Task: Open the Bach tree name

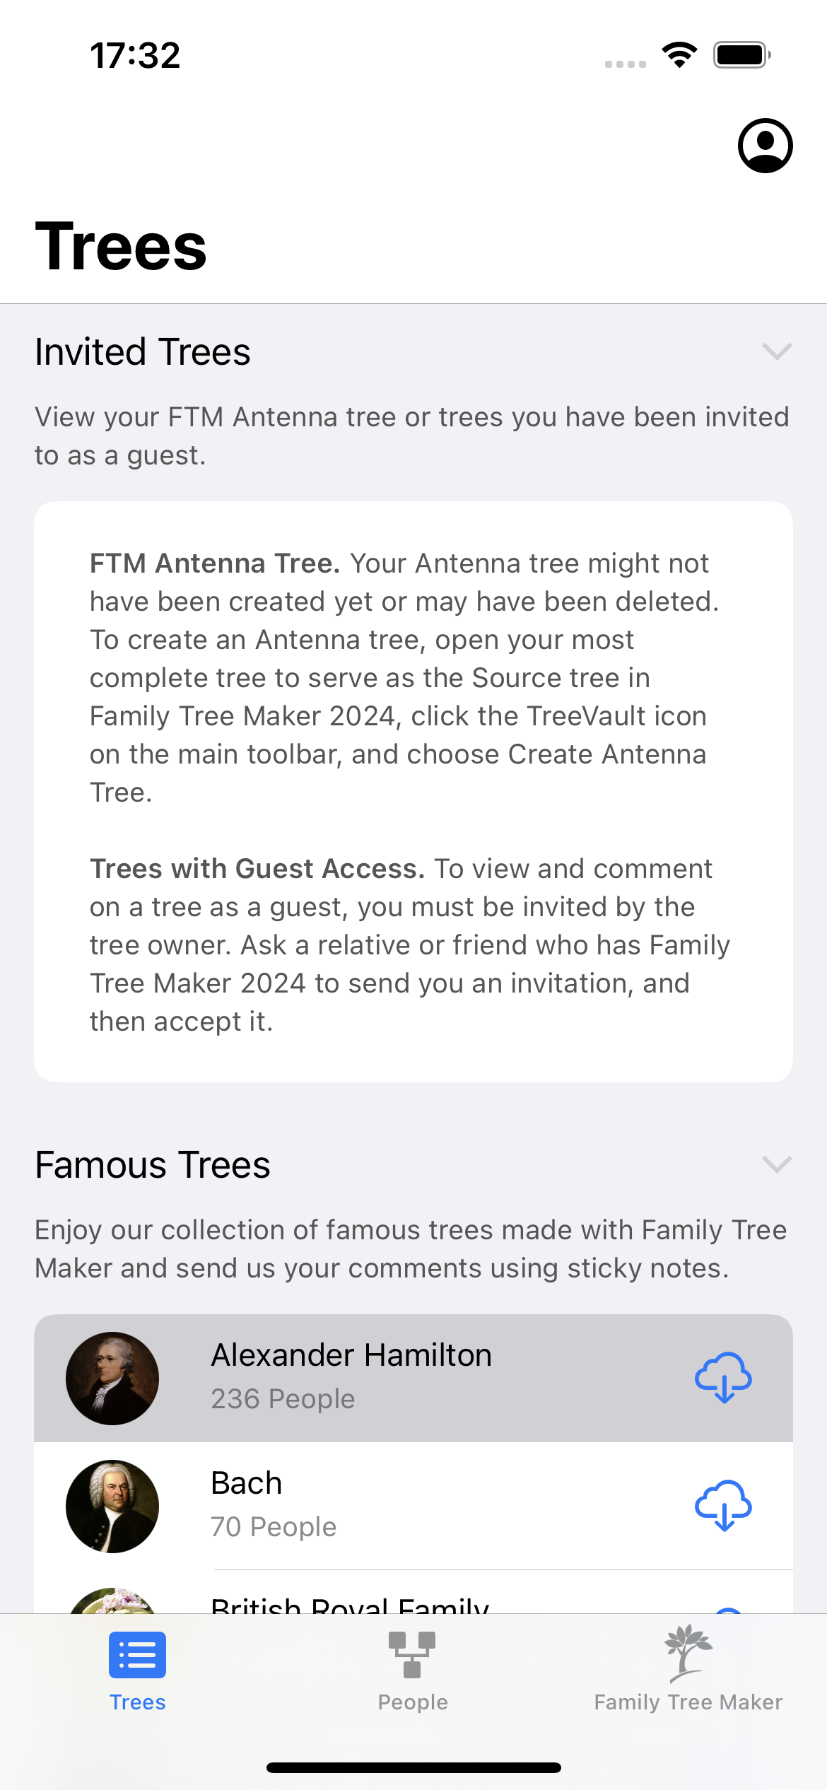Action: [247, 1483]
